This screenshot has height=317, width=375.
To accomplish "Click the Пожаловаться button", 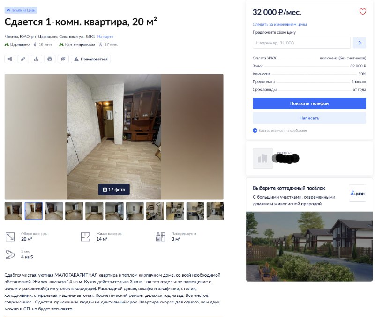I will pyautogui.click(x=91, y=59).
